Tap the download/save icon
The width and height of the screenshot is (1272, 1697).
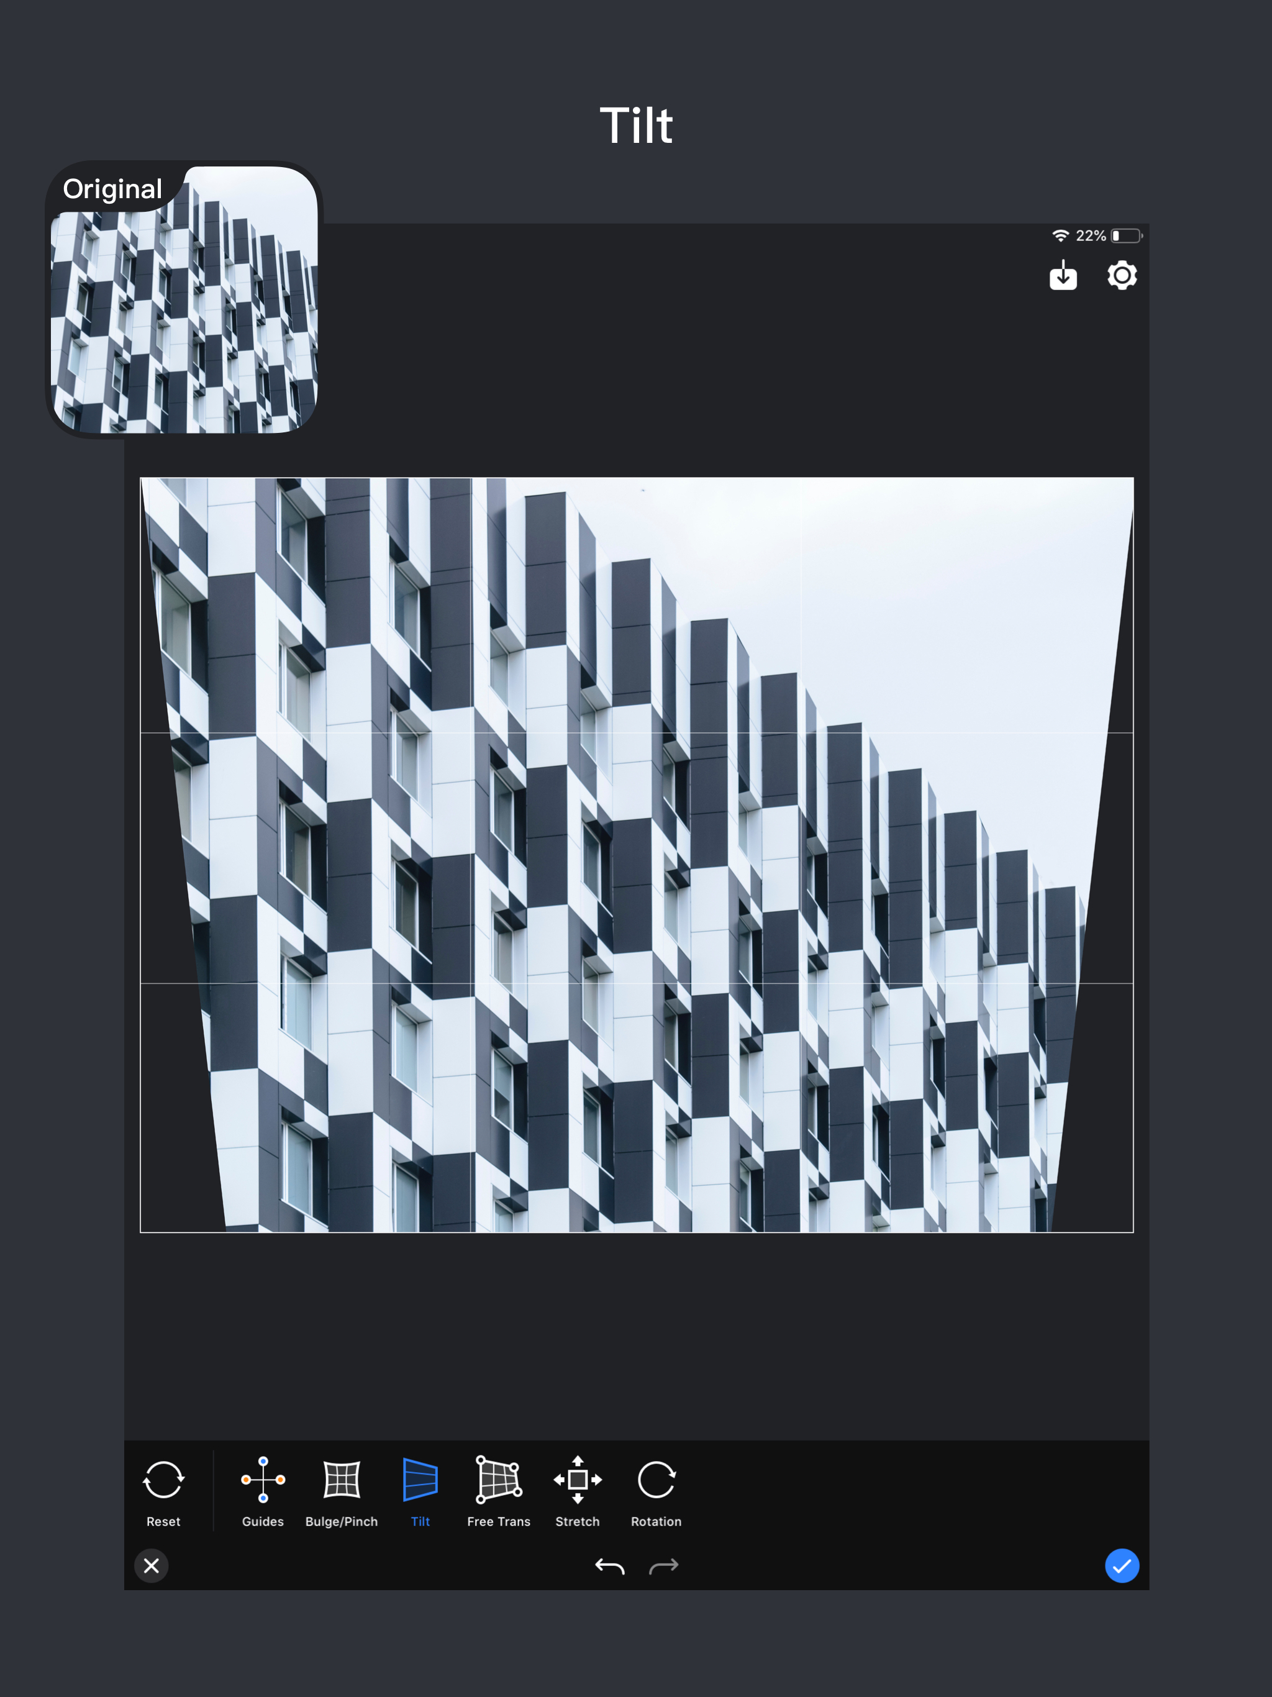click(1063, 275)
